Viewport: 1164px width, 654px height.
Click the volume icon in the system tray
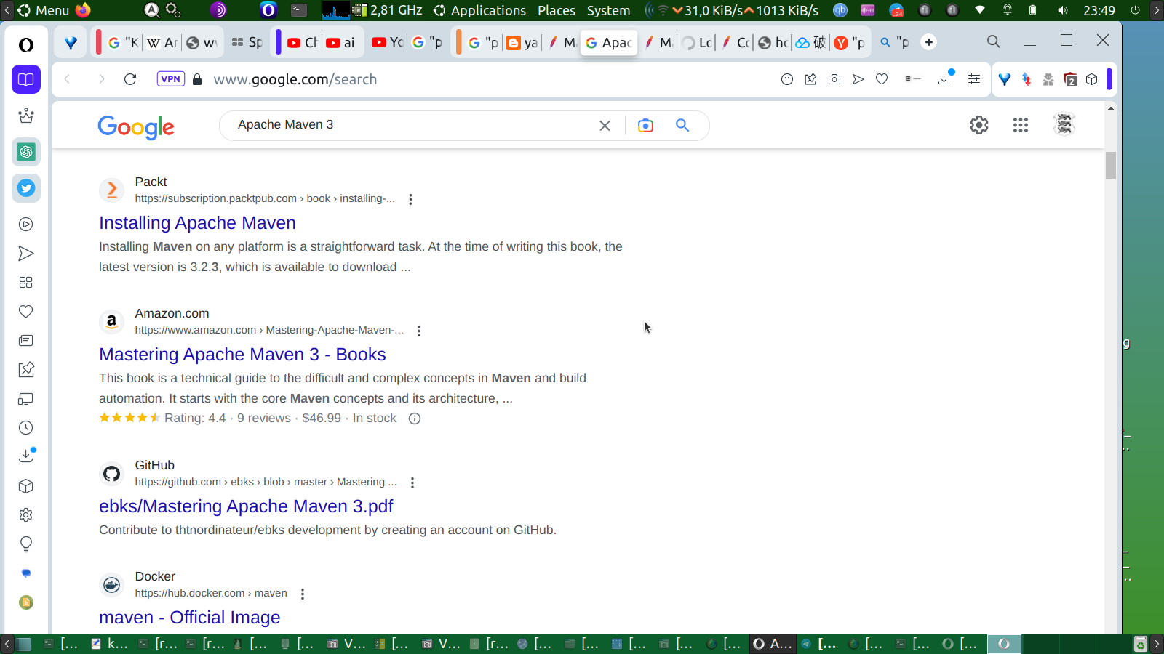pos(1063,10)
